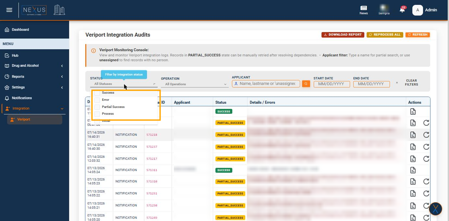Open document icon for ID 571217
This screenshot has width=449, height=221.
coord(413,159)
